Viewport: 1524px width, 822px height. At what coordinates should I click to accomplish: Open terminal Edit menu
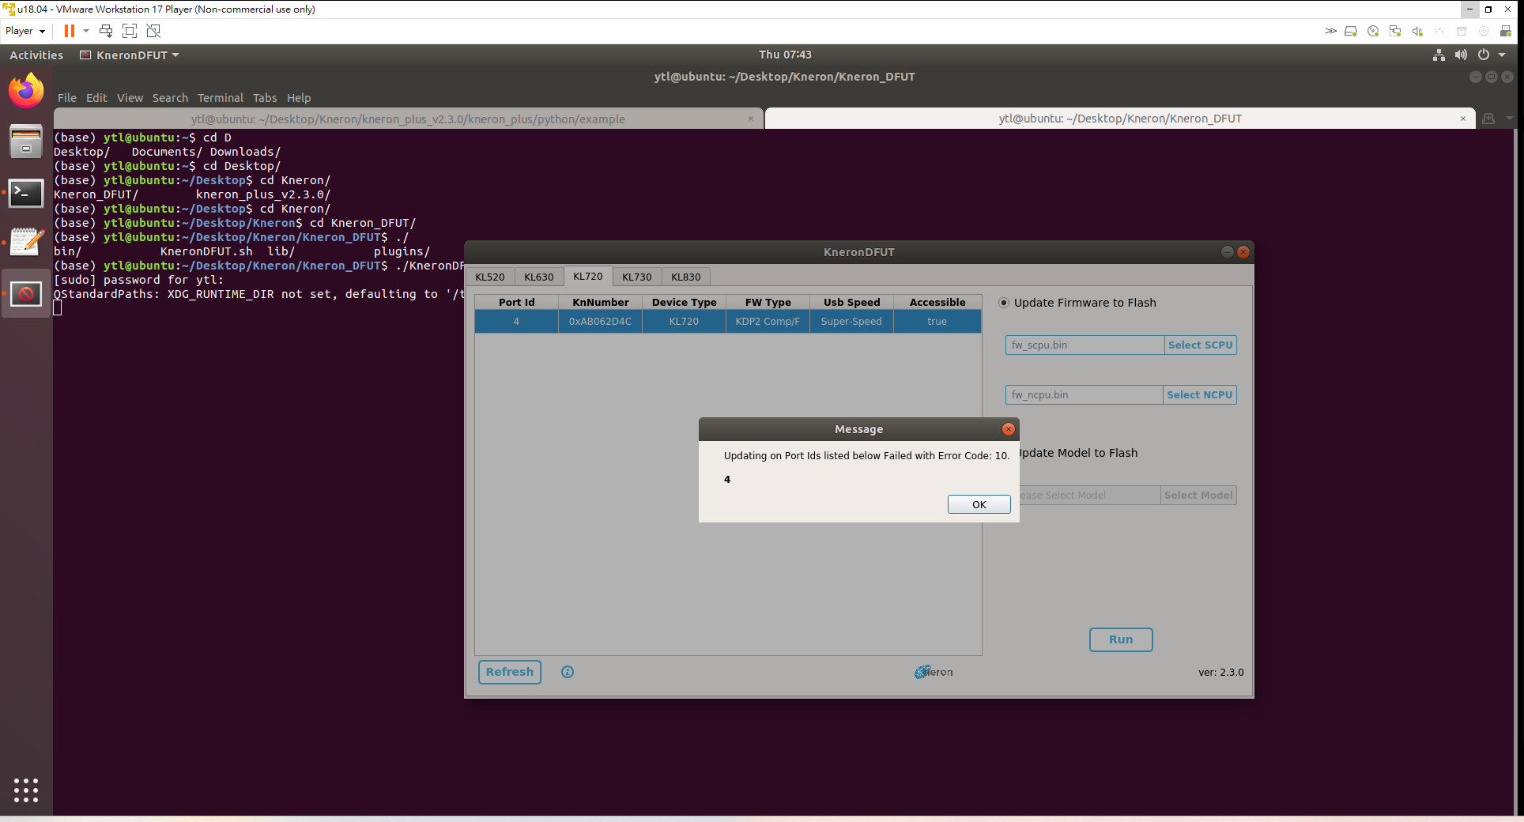96,98
